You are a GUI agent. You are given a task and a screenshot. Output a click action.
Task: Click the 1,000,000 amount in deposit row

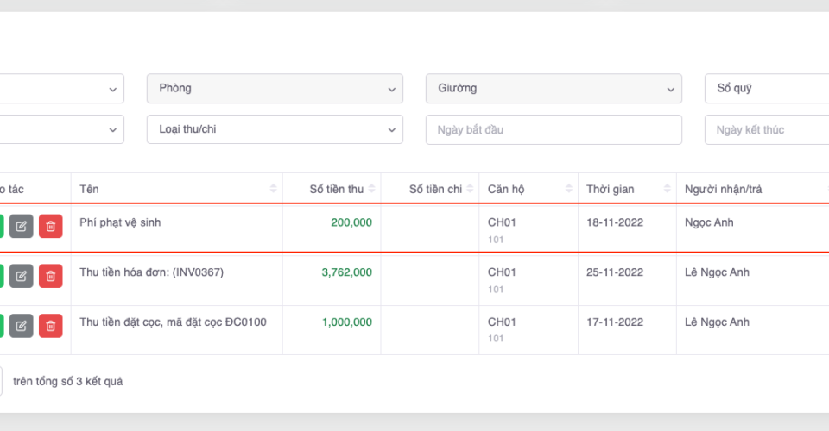click(346, 322)
